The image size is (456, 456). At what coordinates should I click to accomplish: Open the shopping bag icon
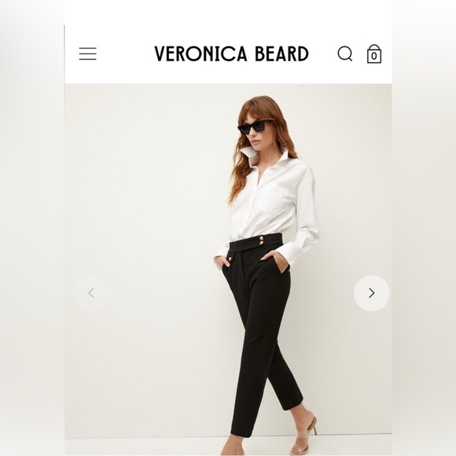[374, 53]
